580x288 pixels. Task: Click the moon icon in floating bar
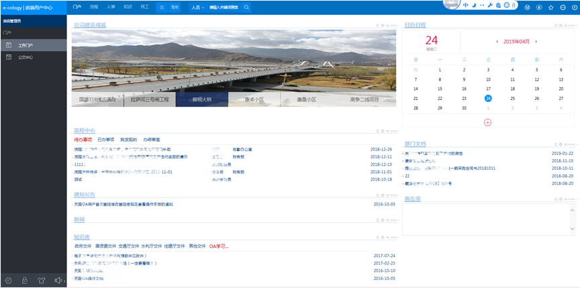coord(474,5)
